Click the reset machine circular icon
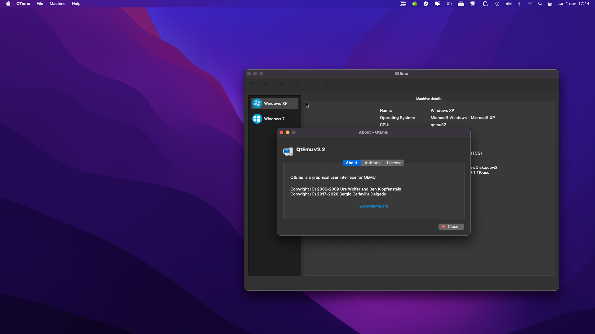Screen dimensions: 595x334 coord(311,85)
